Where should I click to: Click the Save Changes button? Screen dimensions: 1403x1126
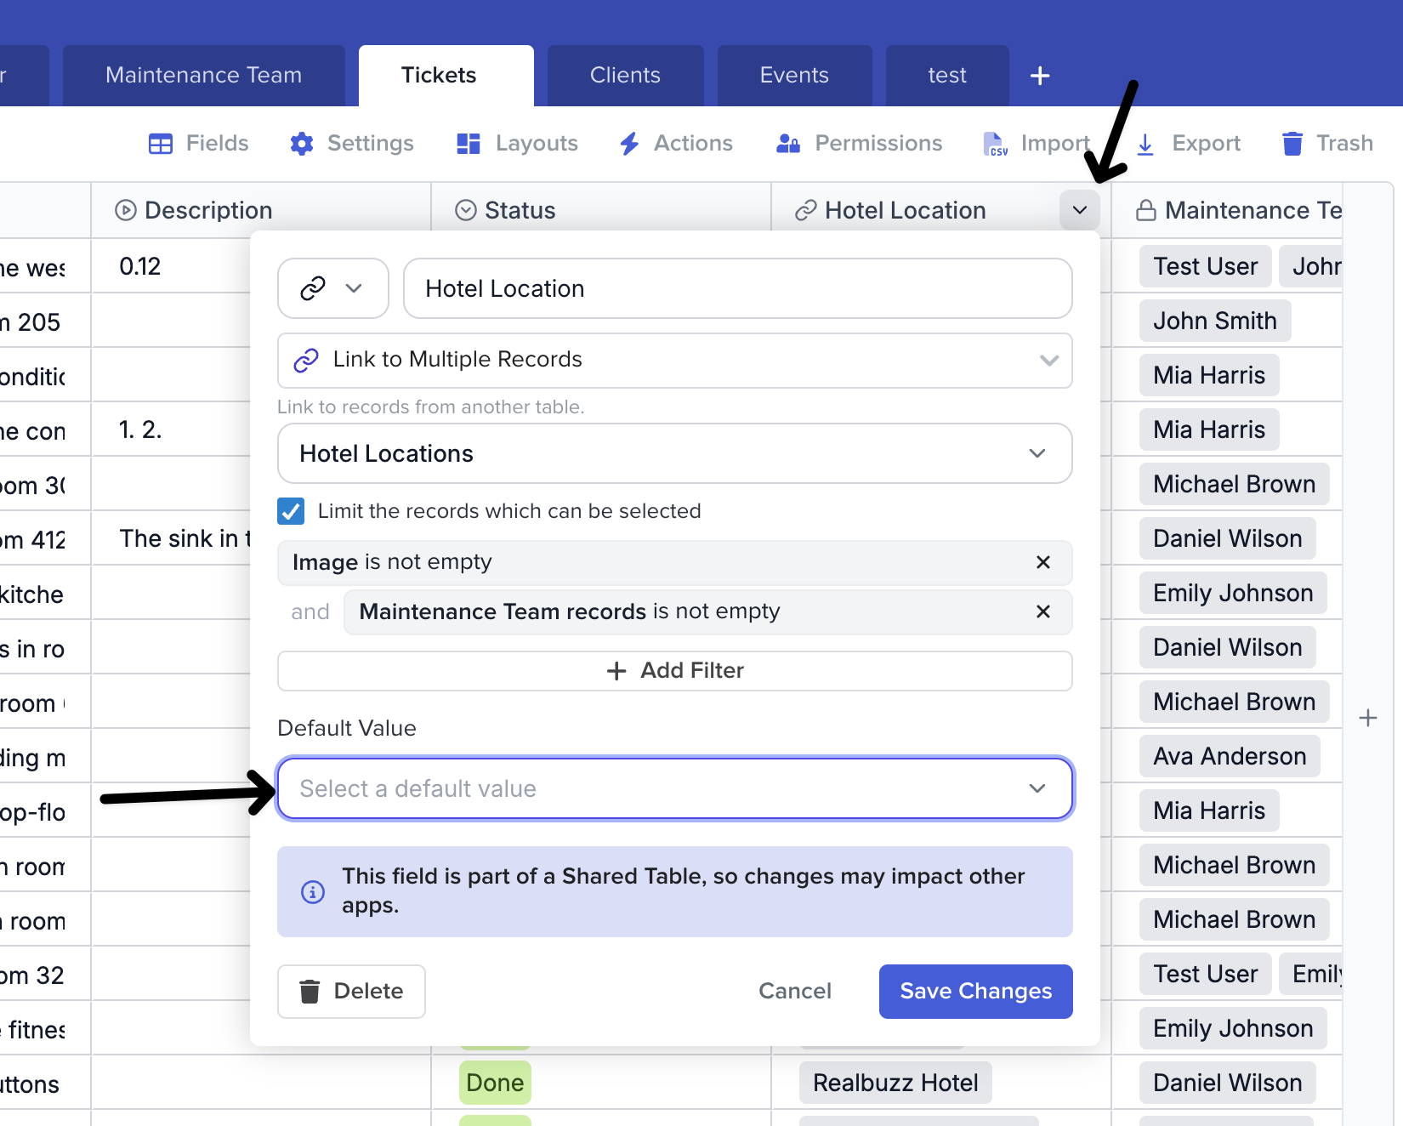(x=975, y=991)
